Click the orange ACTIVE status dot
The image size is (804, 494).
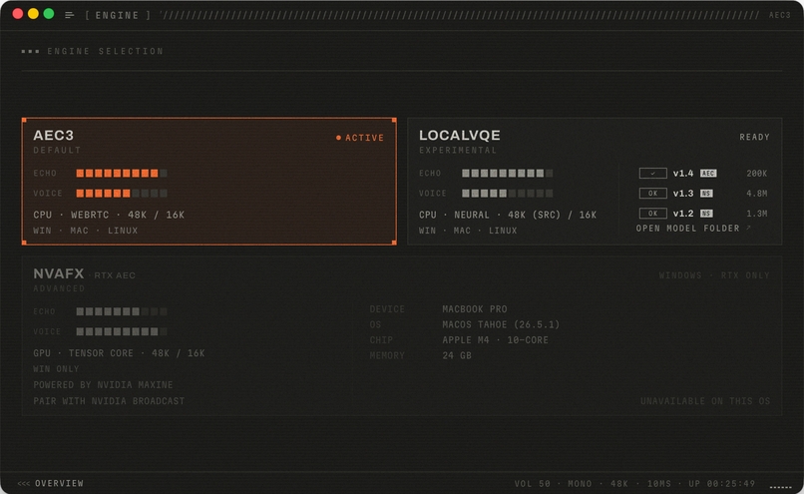click(338, 138)
